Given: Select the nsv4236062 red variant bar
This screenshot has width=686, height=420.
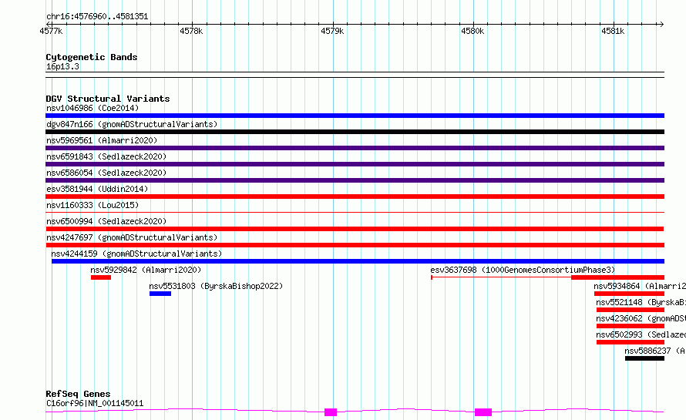Looking at the screenshot, I should (631, 326).
